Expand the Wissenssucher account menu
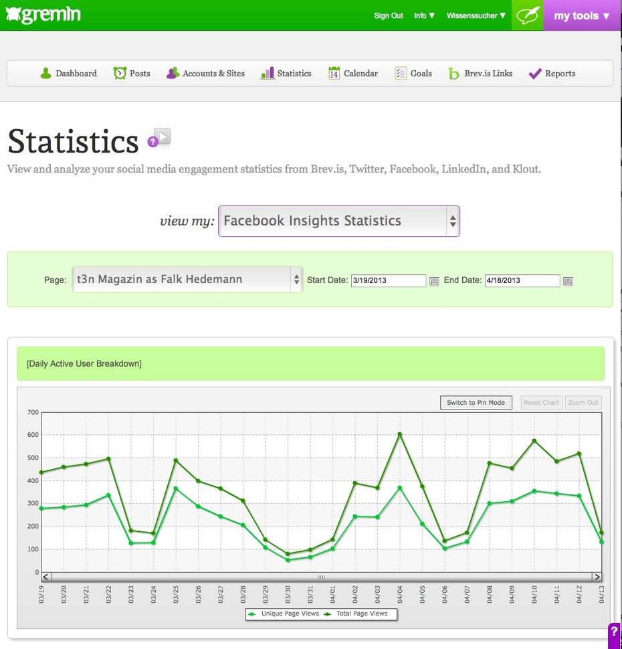The image size is (622, 649). pyautogui.click(x=476, y=15)
